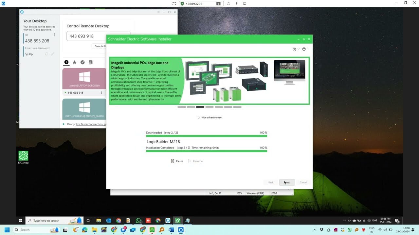
Task: Click the LogicBuilder M218 product label
Action: pos(163,142)
